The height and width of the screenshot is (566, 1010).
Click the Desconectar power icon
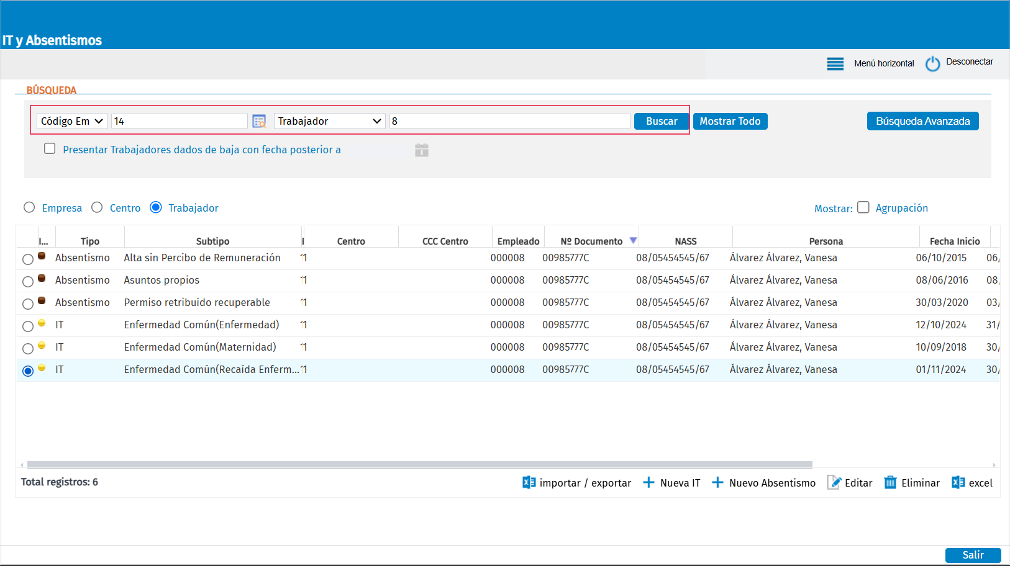(932, 63)
